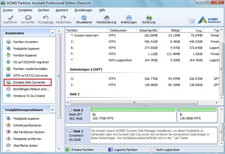The width and height of the screenshot is (225, 154).
Task: Click the green Primäre Partition legend swatch
Action: [x=68, y=150]
